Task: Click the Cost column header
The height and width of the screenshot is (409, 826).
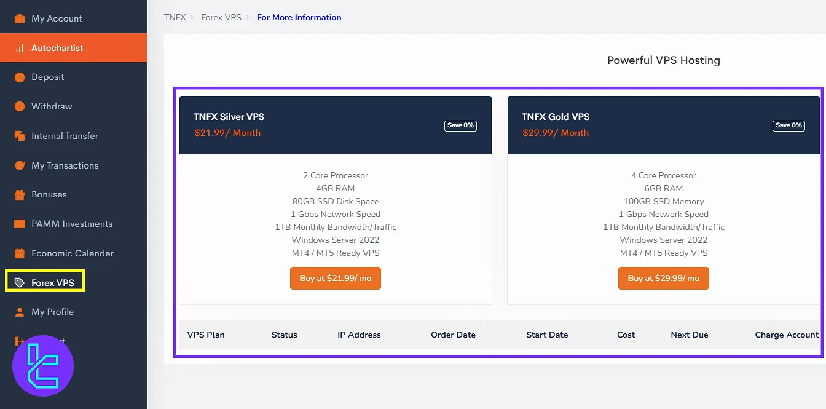Action: point(626,335)
